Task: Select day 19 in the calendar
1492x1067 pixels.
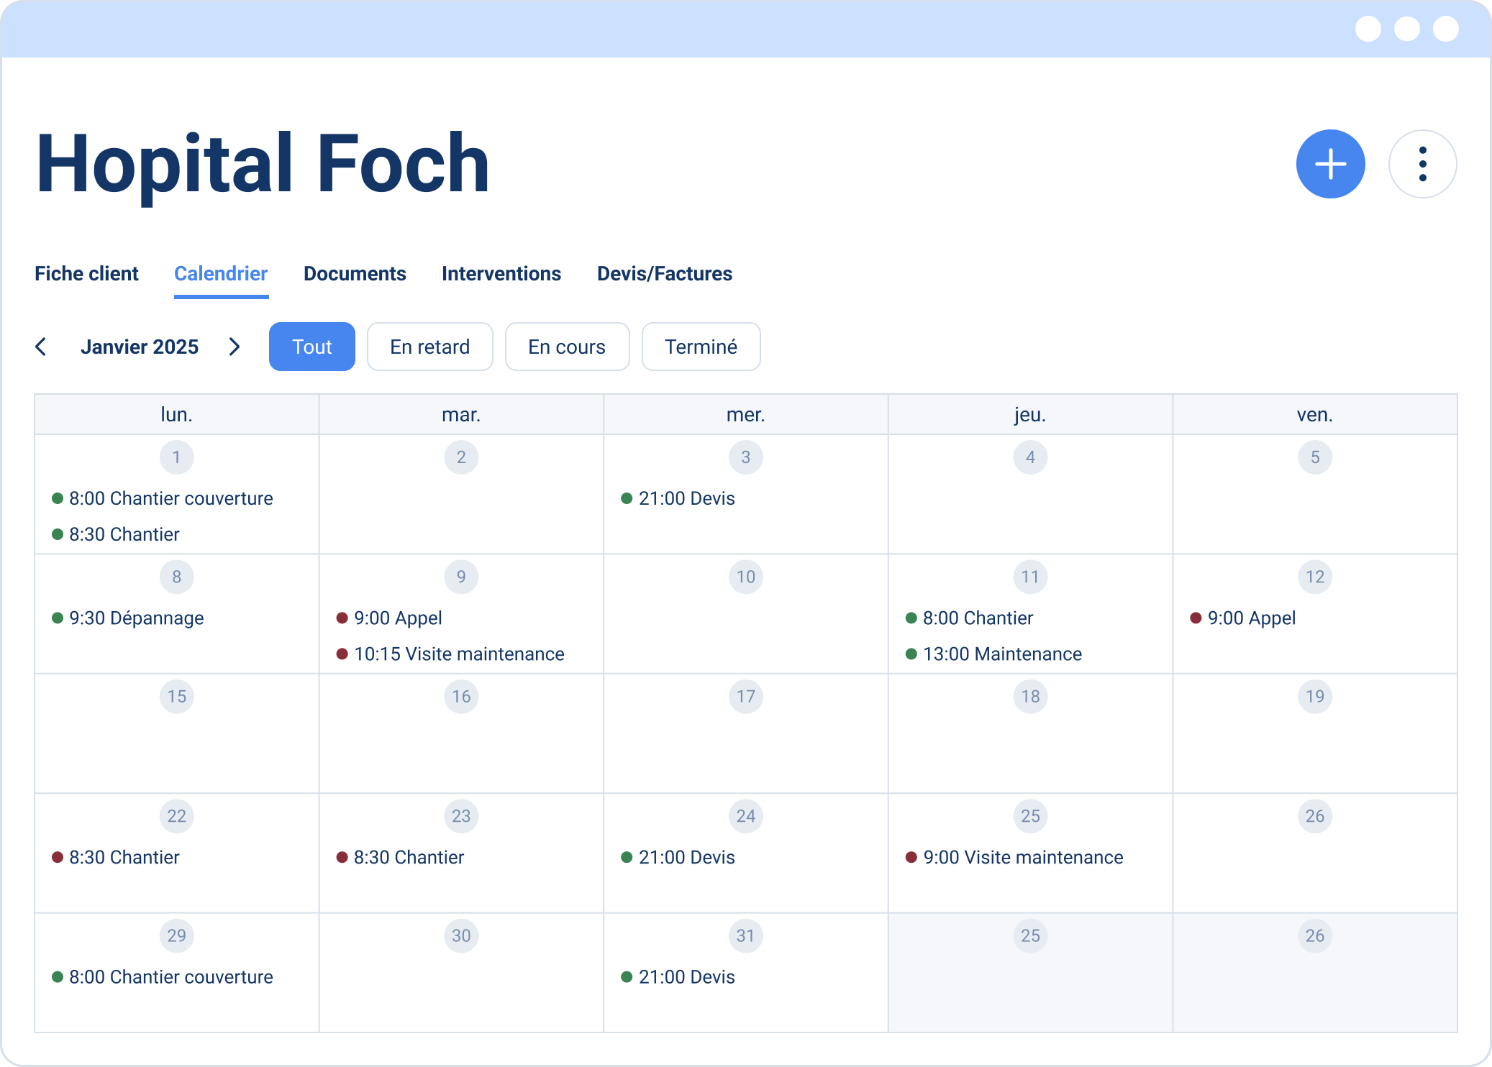Action: [1315, 697]
